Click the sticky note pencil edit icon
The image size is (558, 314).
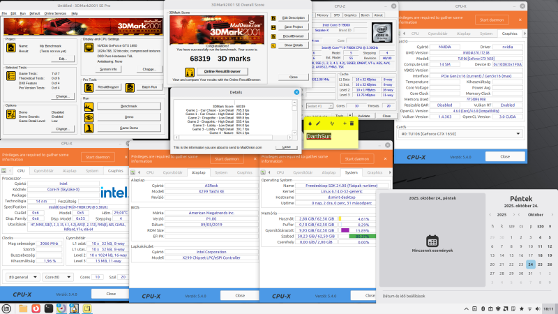click(x=318, y=124)
